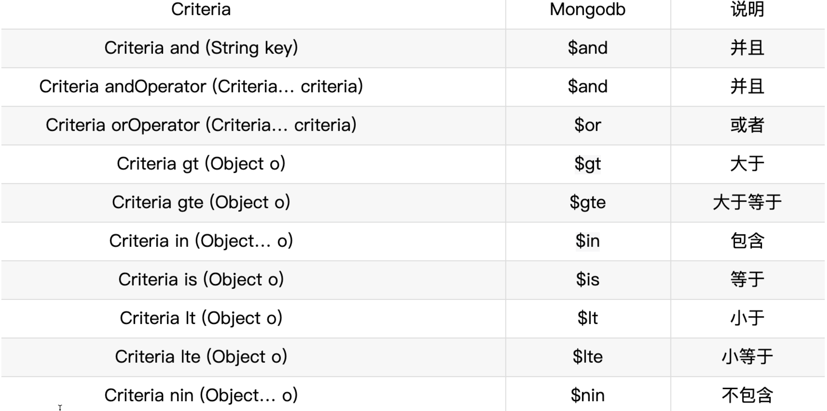The height and width of the screenshot is (411, 827).
Task: Click the $or operator cell
Action: click(x=587, y=125)
